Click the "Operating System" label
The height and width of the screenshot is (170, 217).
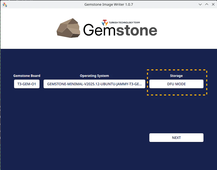click(94, 76)
